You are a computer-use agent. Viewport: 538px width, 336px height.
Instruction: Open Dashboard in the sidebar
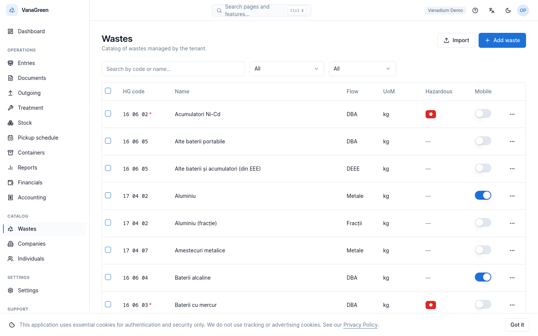44,31
